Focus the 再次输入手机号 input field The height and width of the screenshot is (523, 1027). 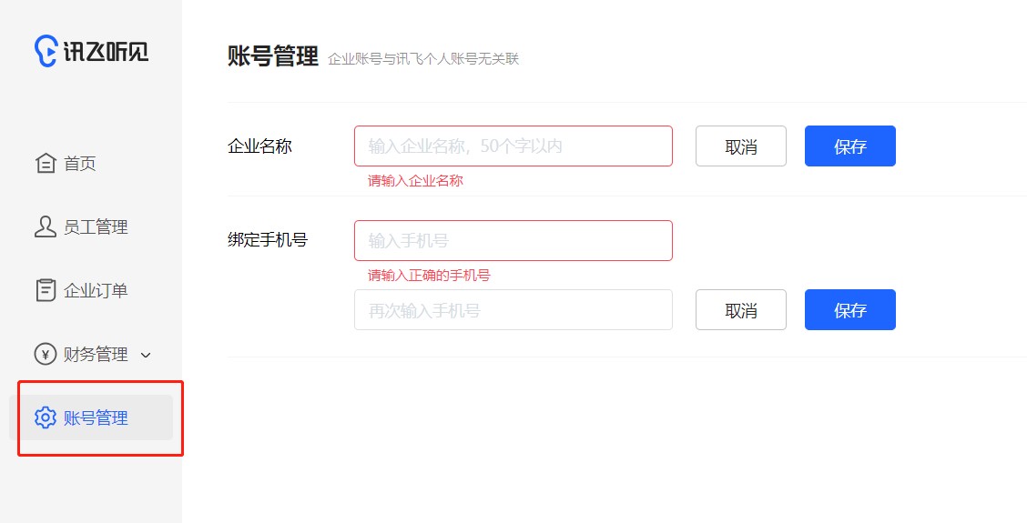pos(513,309)
